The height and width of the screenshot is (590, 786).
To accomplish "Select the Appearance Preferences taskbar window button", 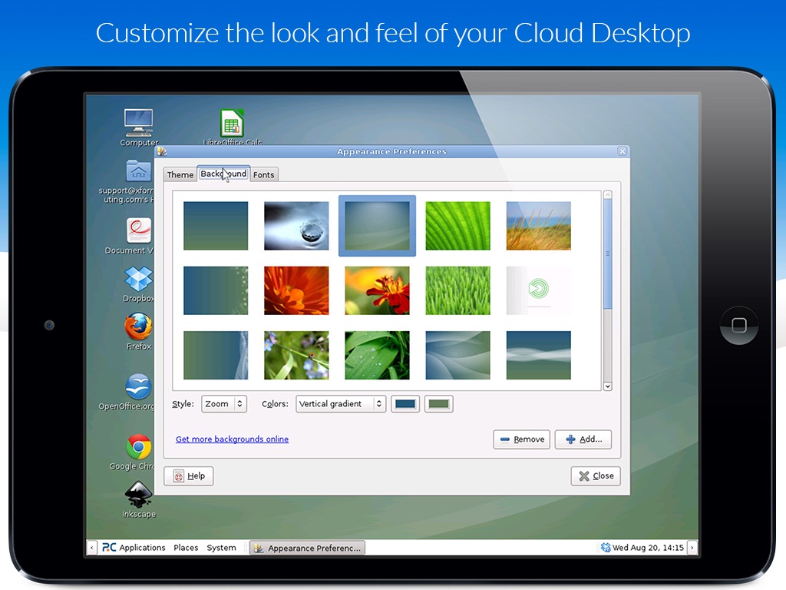I will (x=308, y=548).
